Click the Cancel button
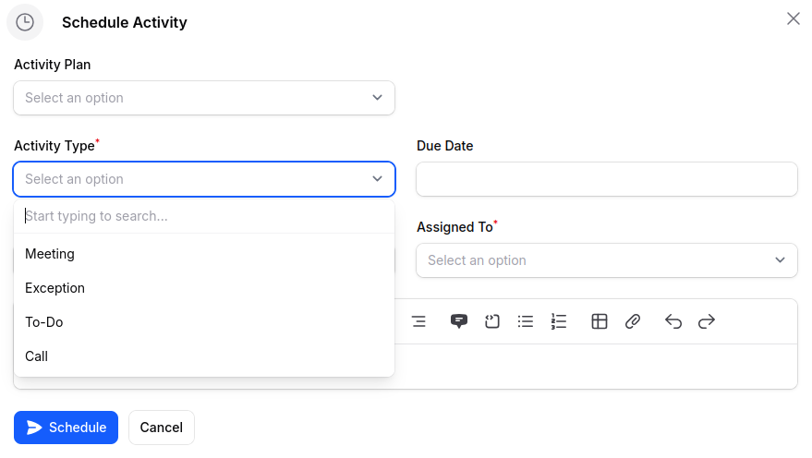Image resolution: width=812 pixels, height=458 pixels. 162,428
